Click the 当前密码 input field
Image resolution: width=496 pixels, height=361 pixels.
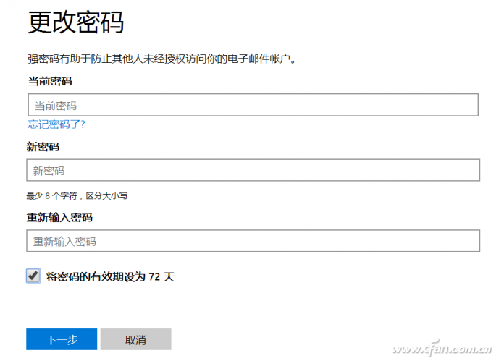tap(253, 105)
